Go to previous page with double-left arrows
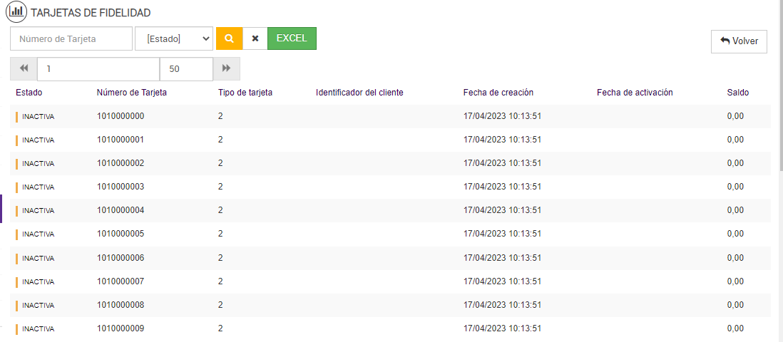 point(24,69)
